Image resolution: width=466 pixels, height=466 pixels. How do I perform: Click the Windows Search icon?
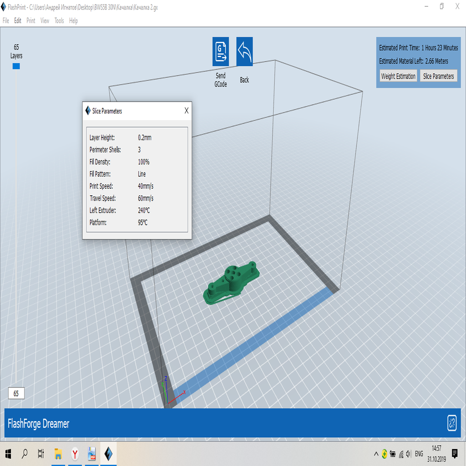pos(25,454)
